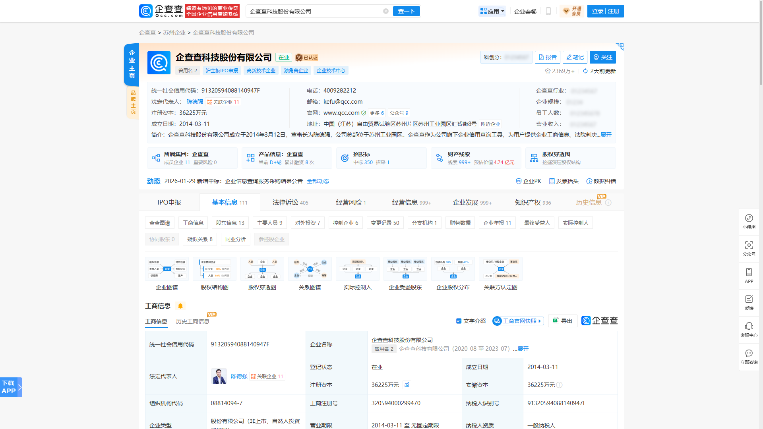763x429 pixels.
Task: Expand the company 简介 with 展开
Action: [606, 135]
